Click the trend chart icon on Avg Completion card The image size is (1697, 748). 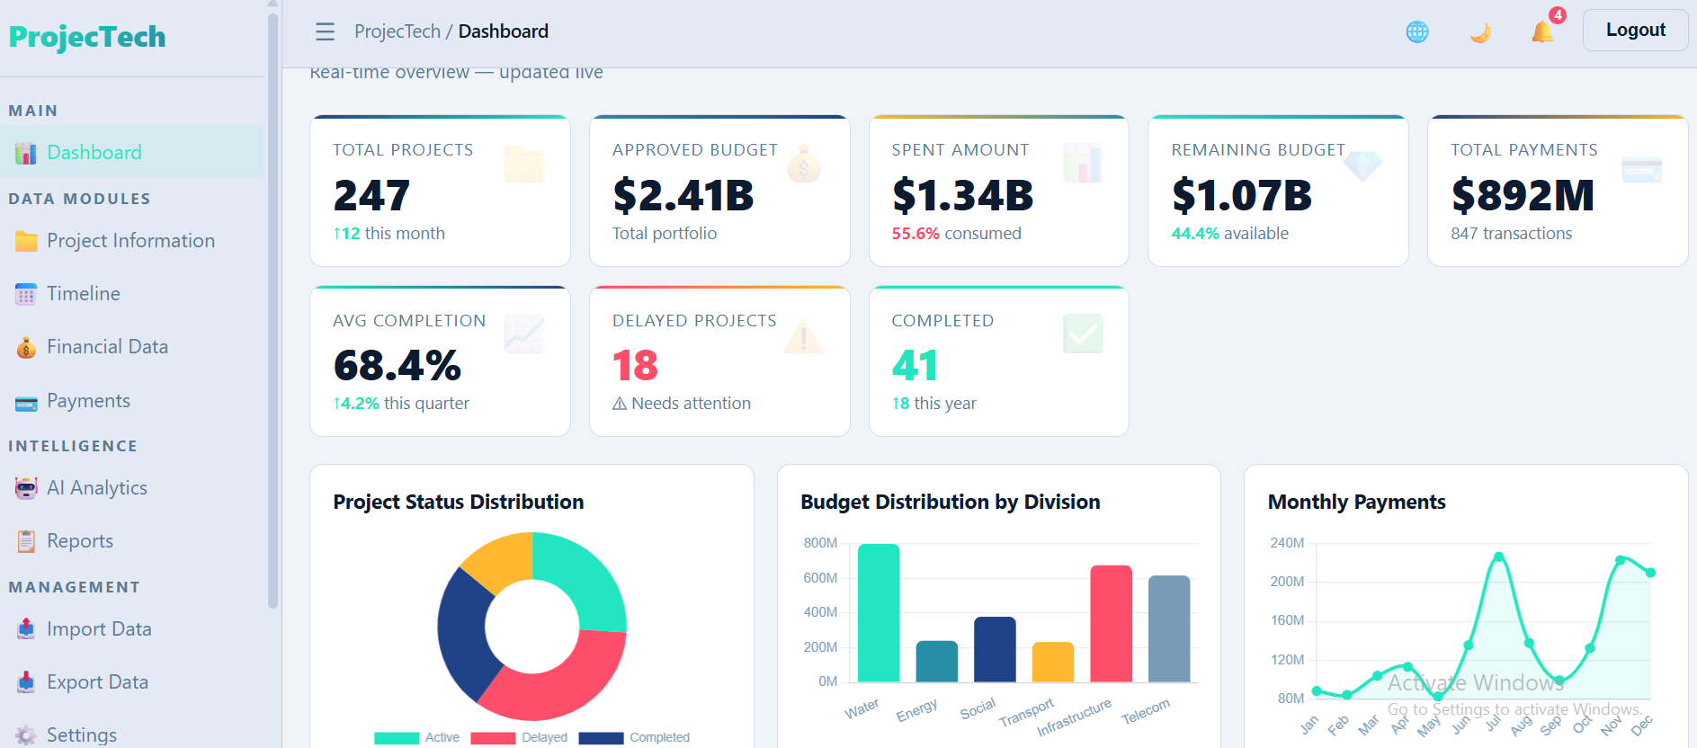tap(524, 334)
